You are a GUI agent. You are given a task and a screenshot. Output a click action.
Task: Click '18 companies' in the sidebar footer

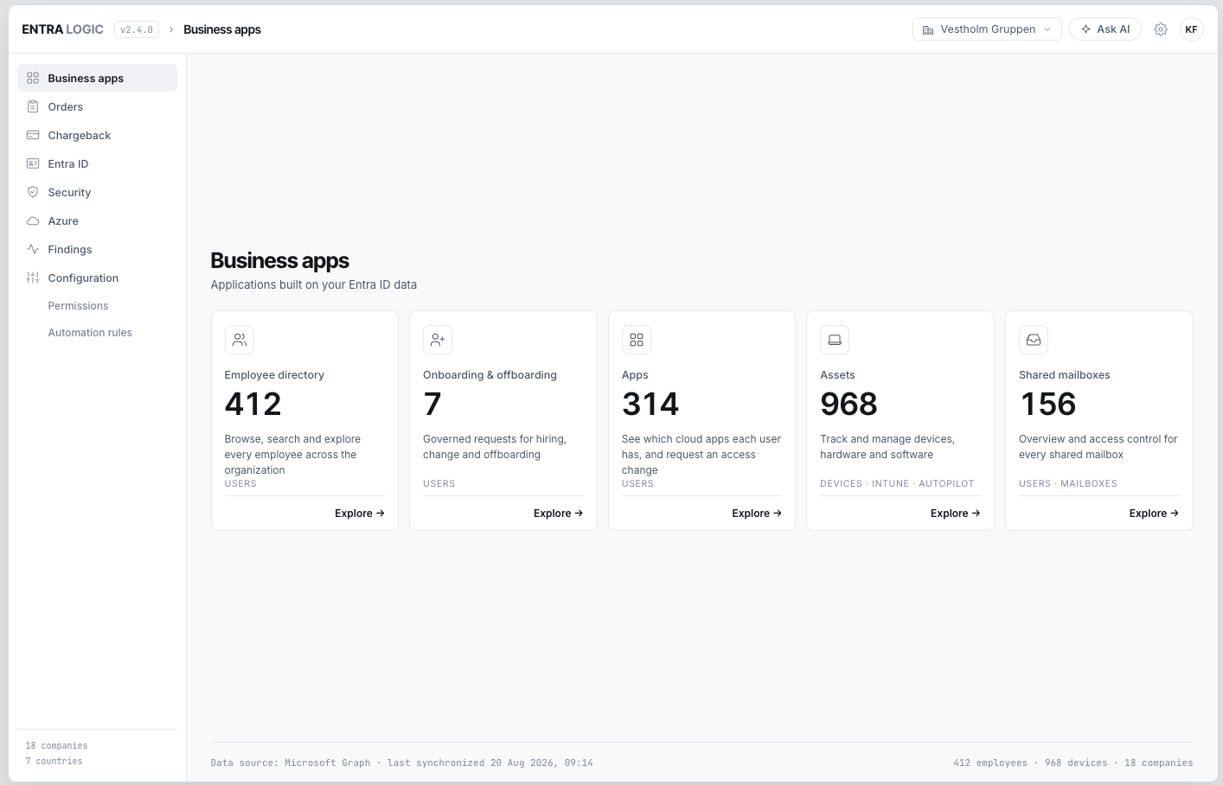coord(56,745)
